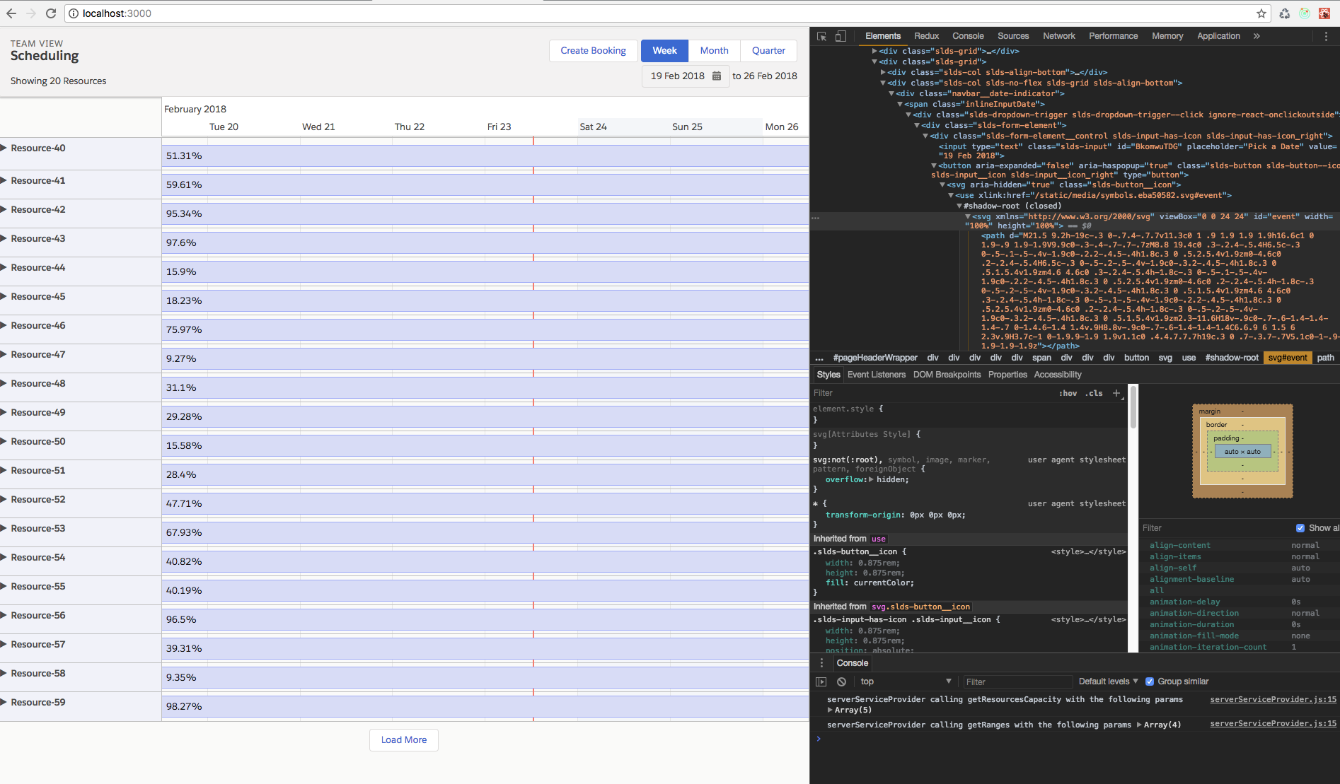
Task: Open the date picker calendar icon
Action: tap(717, 76)
